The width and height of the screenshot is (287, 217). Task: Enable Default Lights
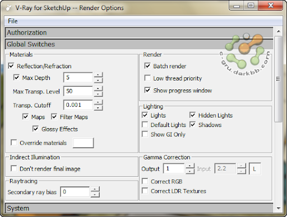[145, 125]
